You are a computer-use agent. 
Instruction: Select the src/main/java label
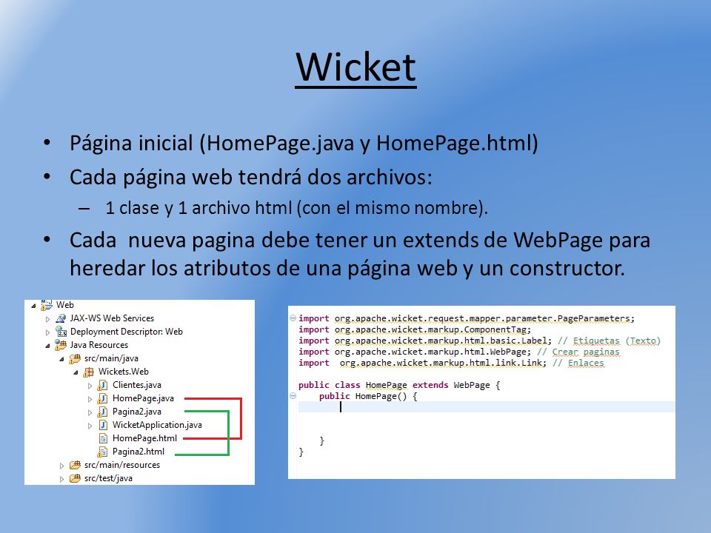click(x=111, y=358)
